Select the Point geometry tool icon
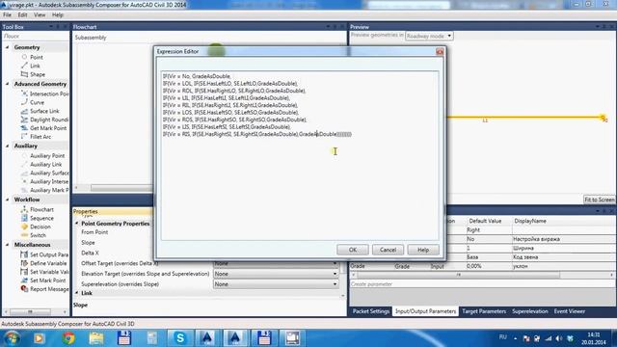617x347 pixels. (24, 57)
